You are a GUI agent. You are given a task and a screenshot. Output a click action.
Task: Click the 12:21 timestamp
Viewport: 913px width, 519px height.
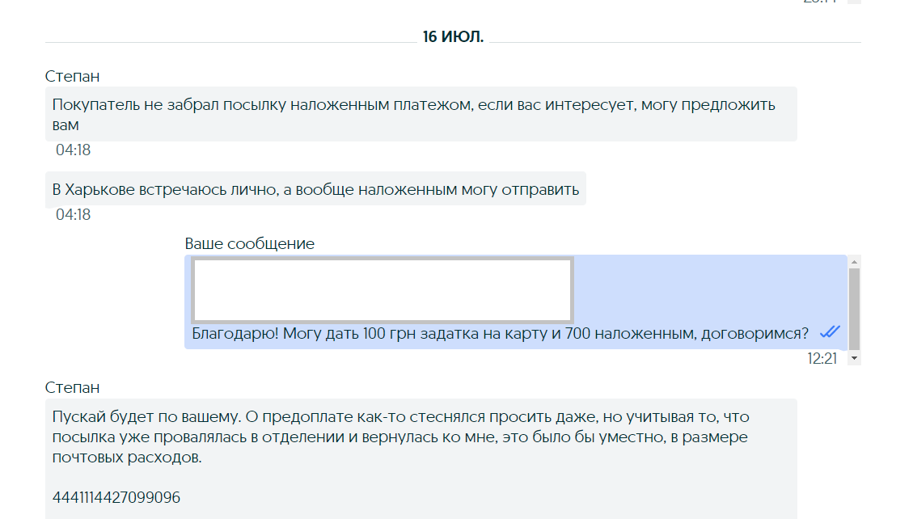[822, 359]
